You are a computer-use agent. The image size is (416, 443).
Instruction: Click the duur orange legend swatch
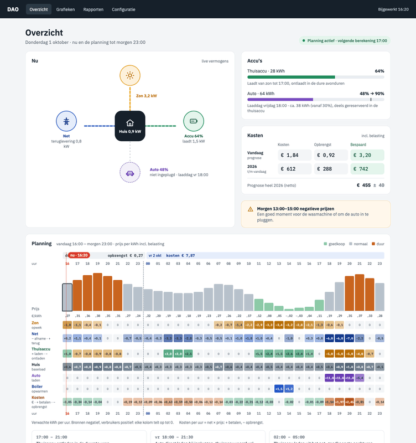pos(373,244)
